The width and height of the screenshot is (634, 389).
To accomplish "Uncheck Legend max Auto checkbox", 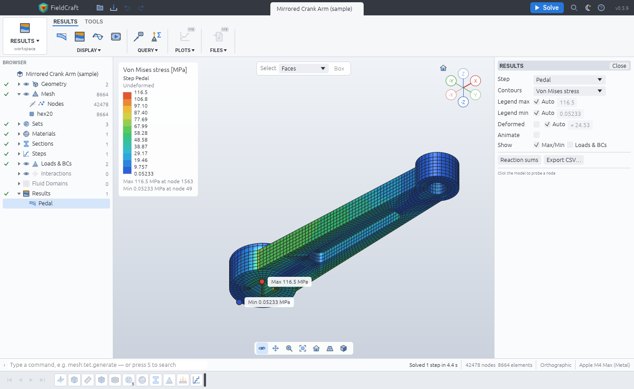I will (x=537, y=102).
